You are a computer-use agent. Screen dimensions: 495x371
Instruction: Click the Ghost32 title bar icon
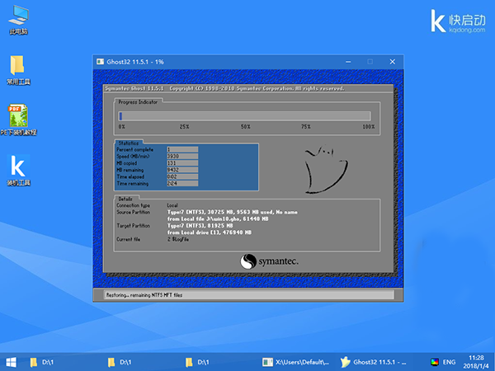[x=101, y=62]
